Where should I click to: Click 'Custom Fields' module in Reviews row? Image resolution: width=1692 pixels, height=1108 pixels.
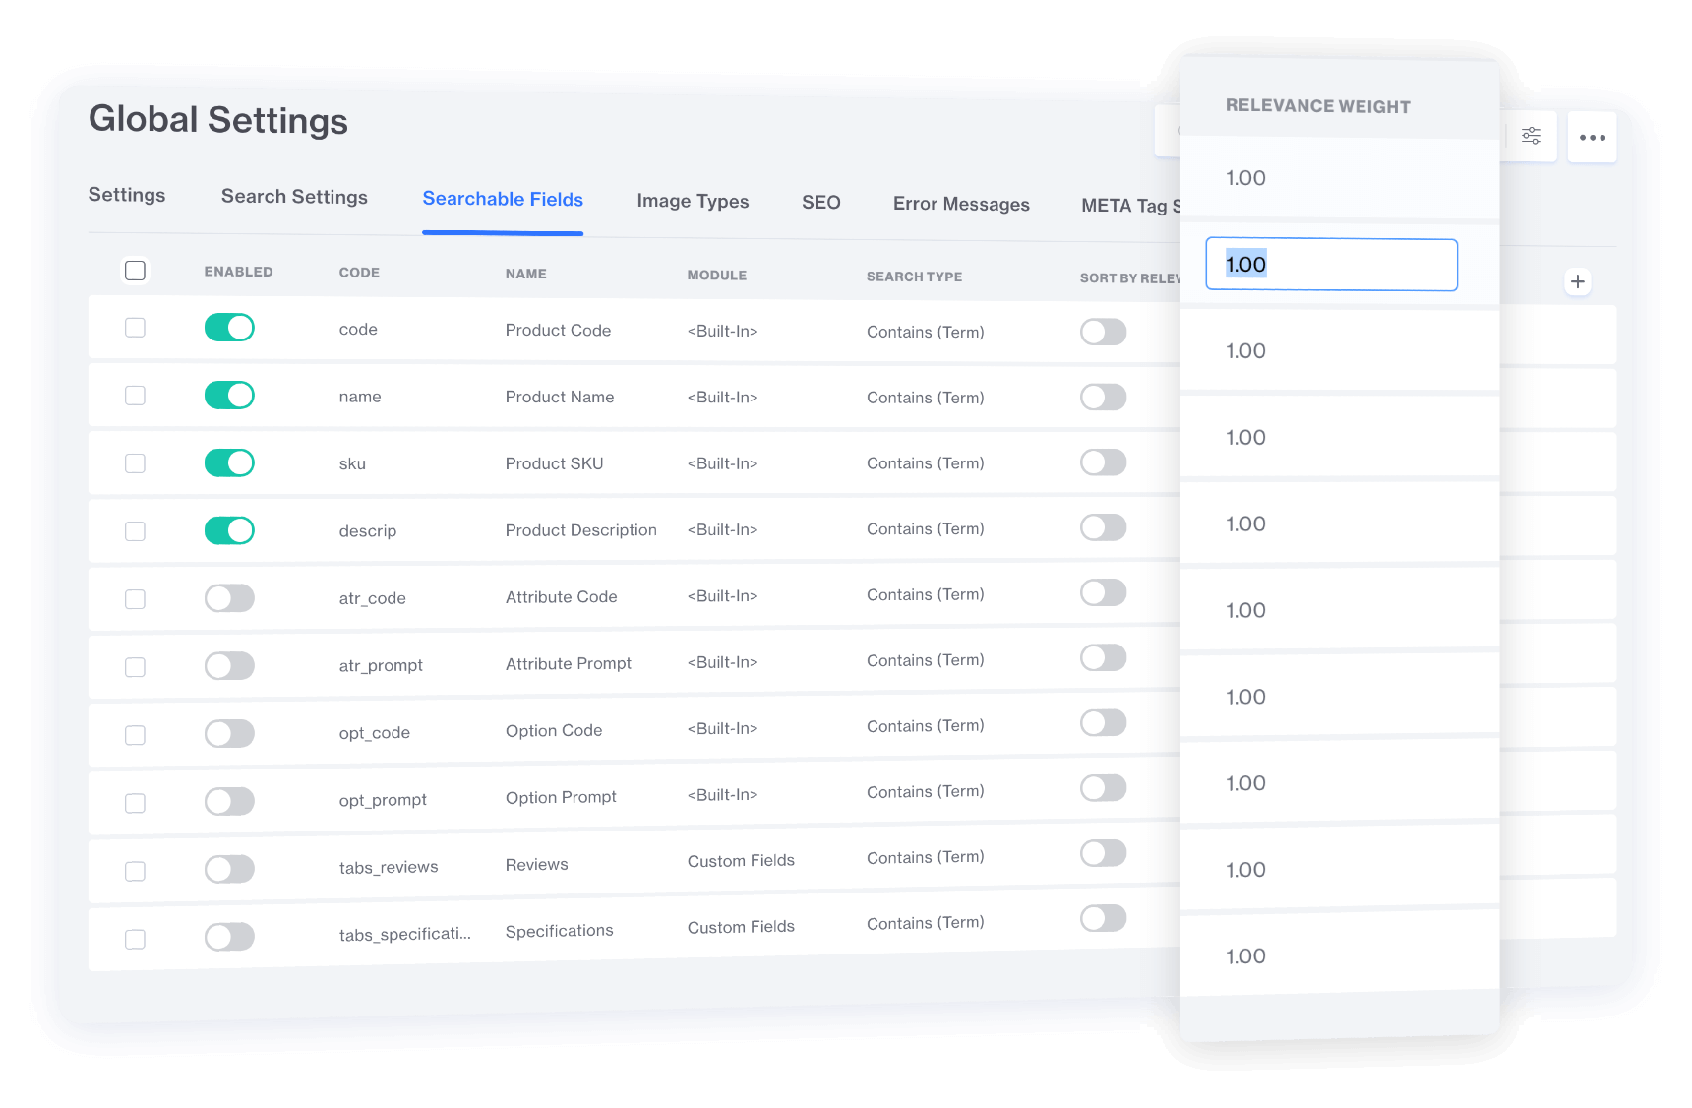[x=741, y=861]
